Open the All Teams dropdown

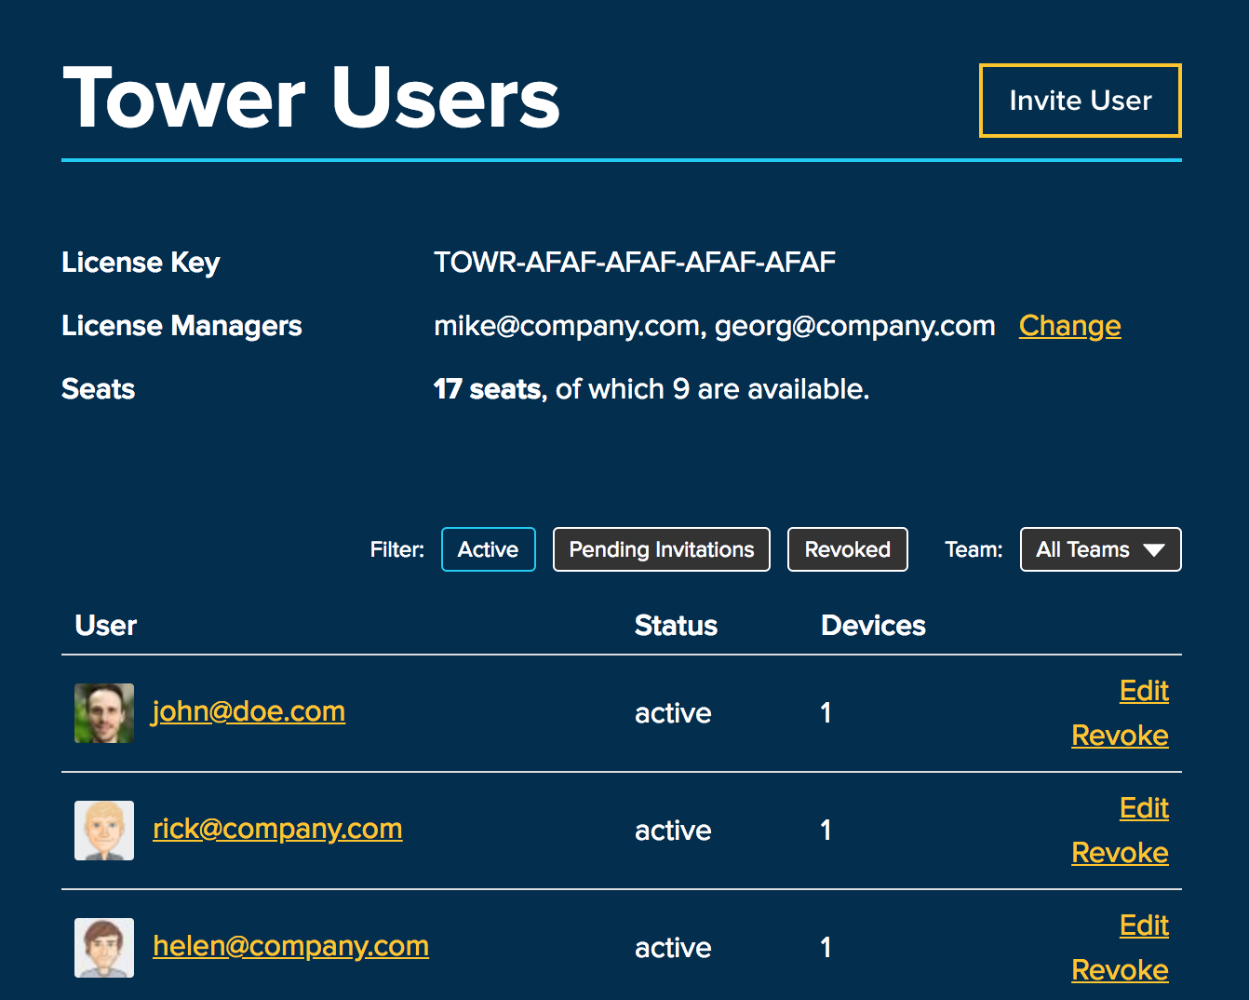point(1099,549)
